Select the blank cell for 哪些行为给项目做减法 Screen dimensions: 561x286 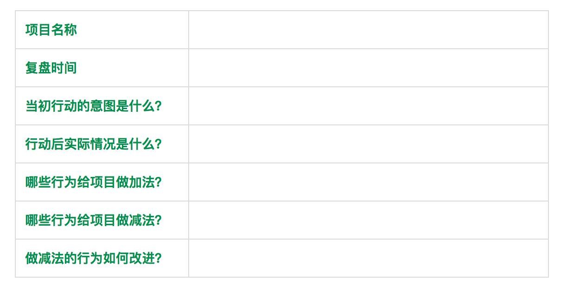coord(369,220)
